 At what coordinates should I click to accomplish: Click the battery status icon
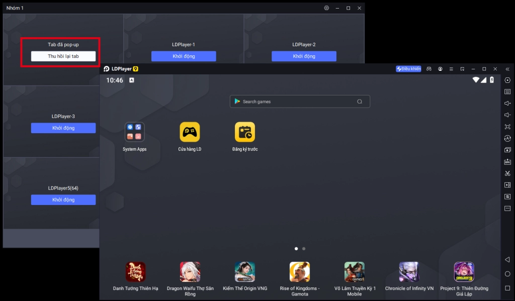point(492,80)
